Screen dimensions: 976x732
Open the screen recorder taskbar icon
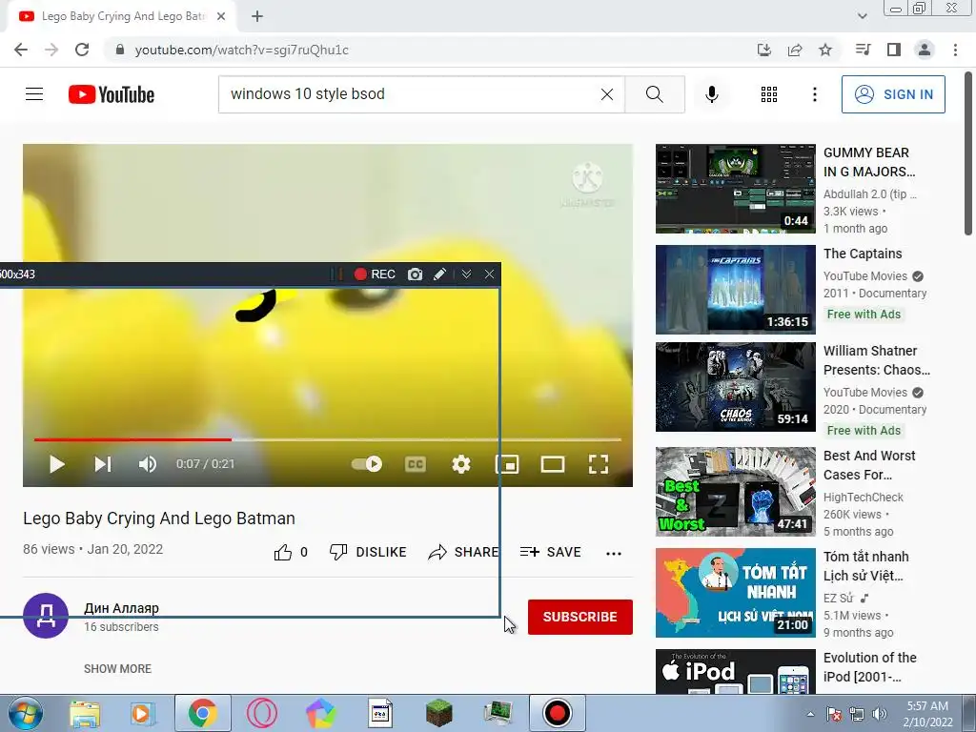click(x=557, y=713)
